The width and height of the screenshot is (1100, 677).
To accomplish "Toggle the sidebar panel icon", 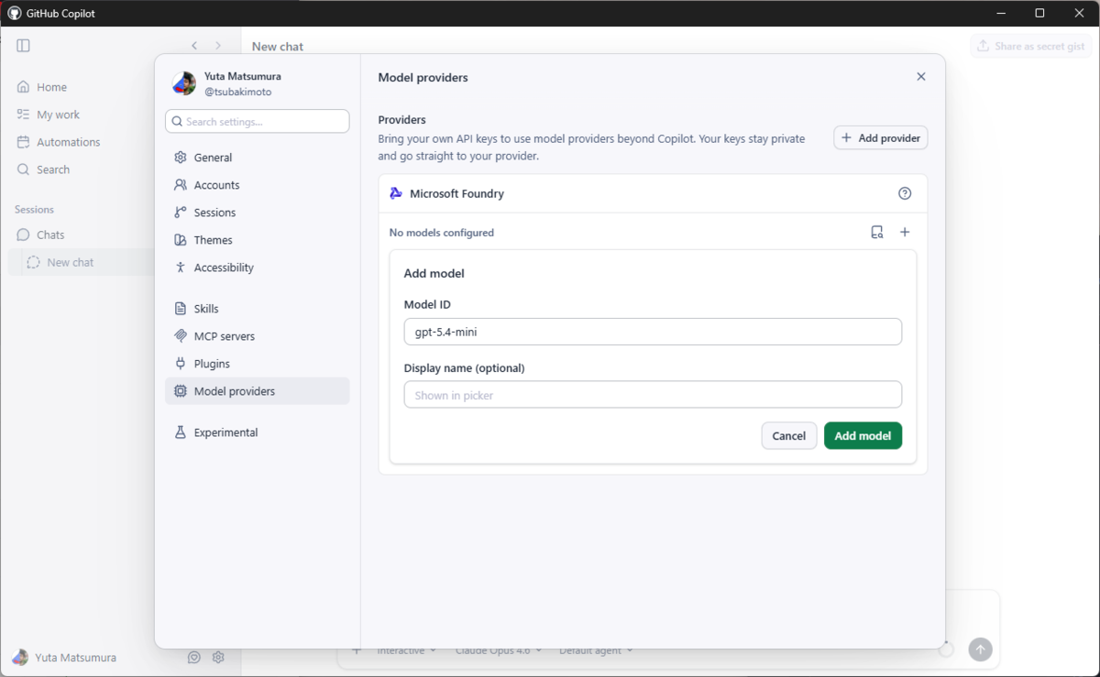I will tap(24, 46).
